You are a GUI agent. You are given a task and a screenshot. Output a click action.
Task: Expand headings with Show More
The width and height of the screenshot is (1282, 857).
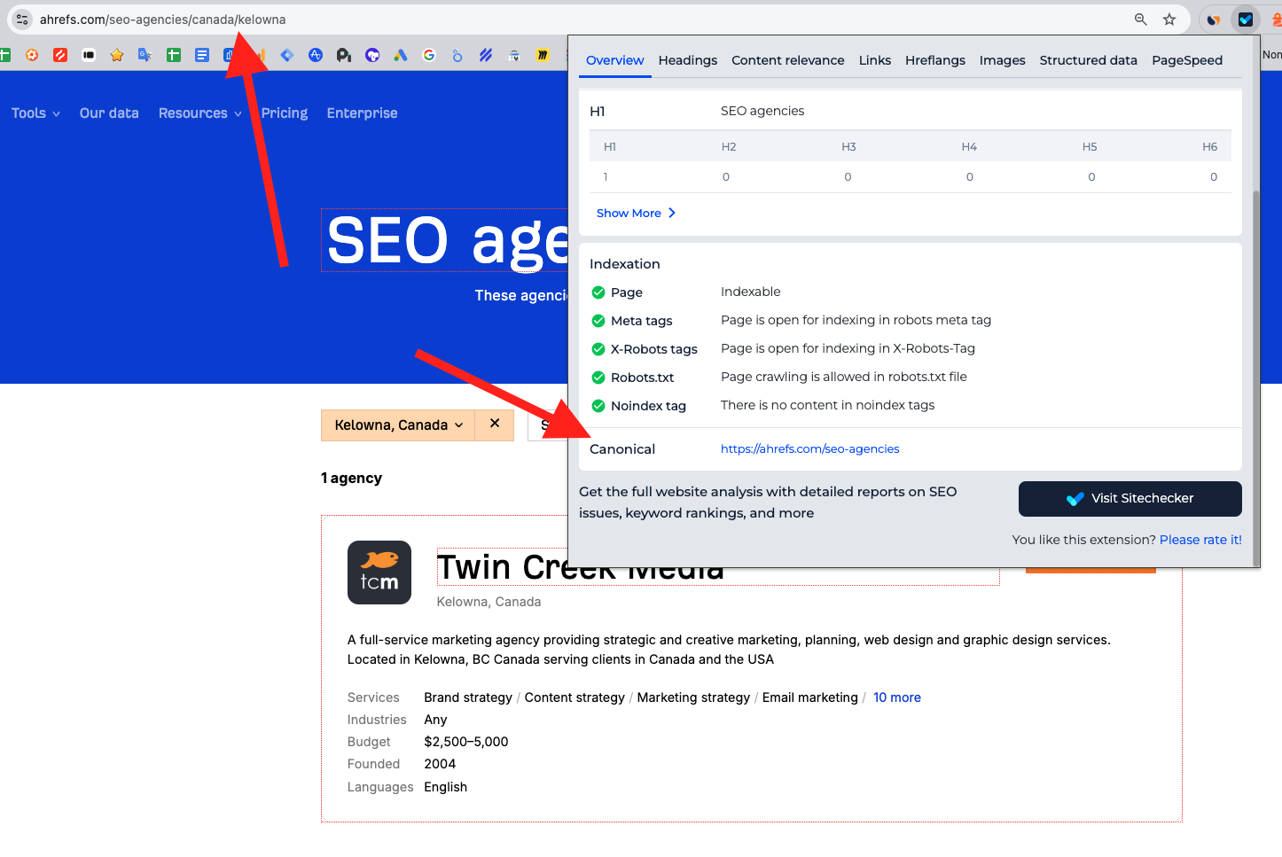pyautogui.click(x=636, y=213)
